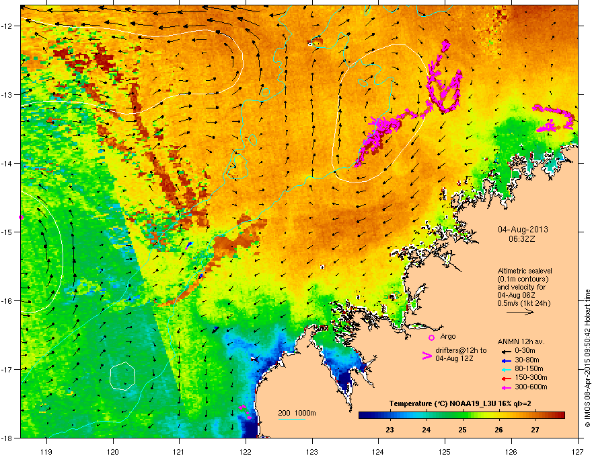Click the latitude axis label '-15'

pyautogui.click(x=7, y=232)
